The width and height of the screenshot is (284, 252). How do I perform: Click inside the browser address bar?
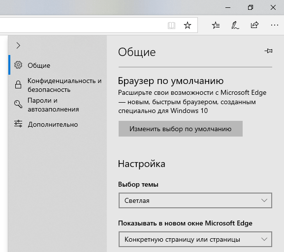(82, 26)
